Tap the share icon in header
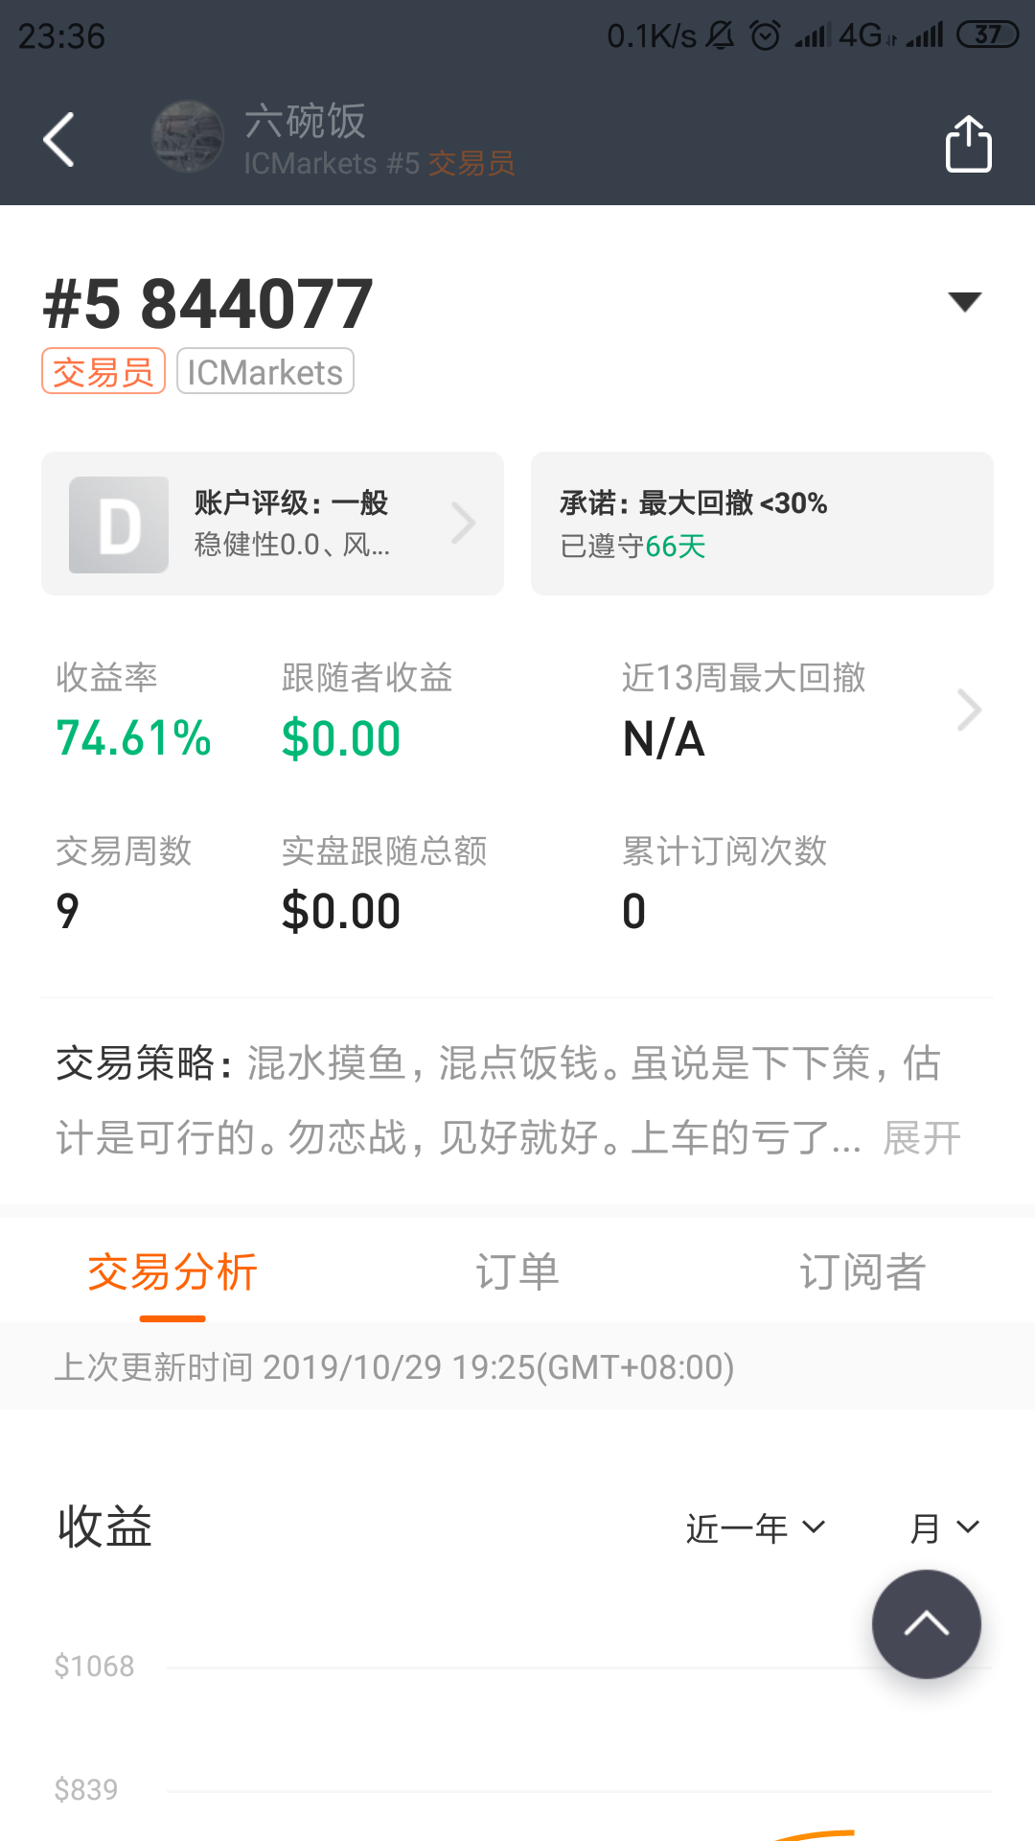1035x1841 pixels. point(968,144)
